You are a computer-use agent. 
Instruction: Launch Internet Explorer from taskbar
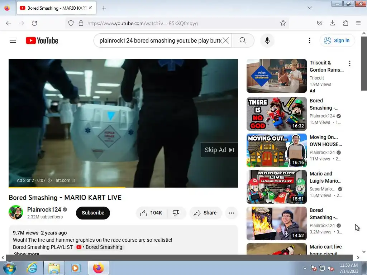[32, 268]
